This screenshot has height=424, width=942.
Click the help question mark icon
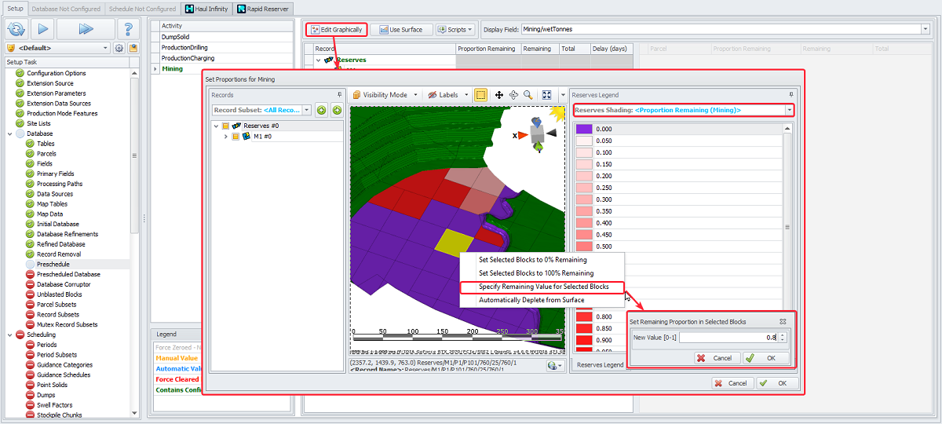click(x=128, y=29)
